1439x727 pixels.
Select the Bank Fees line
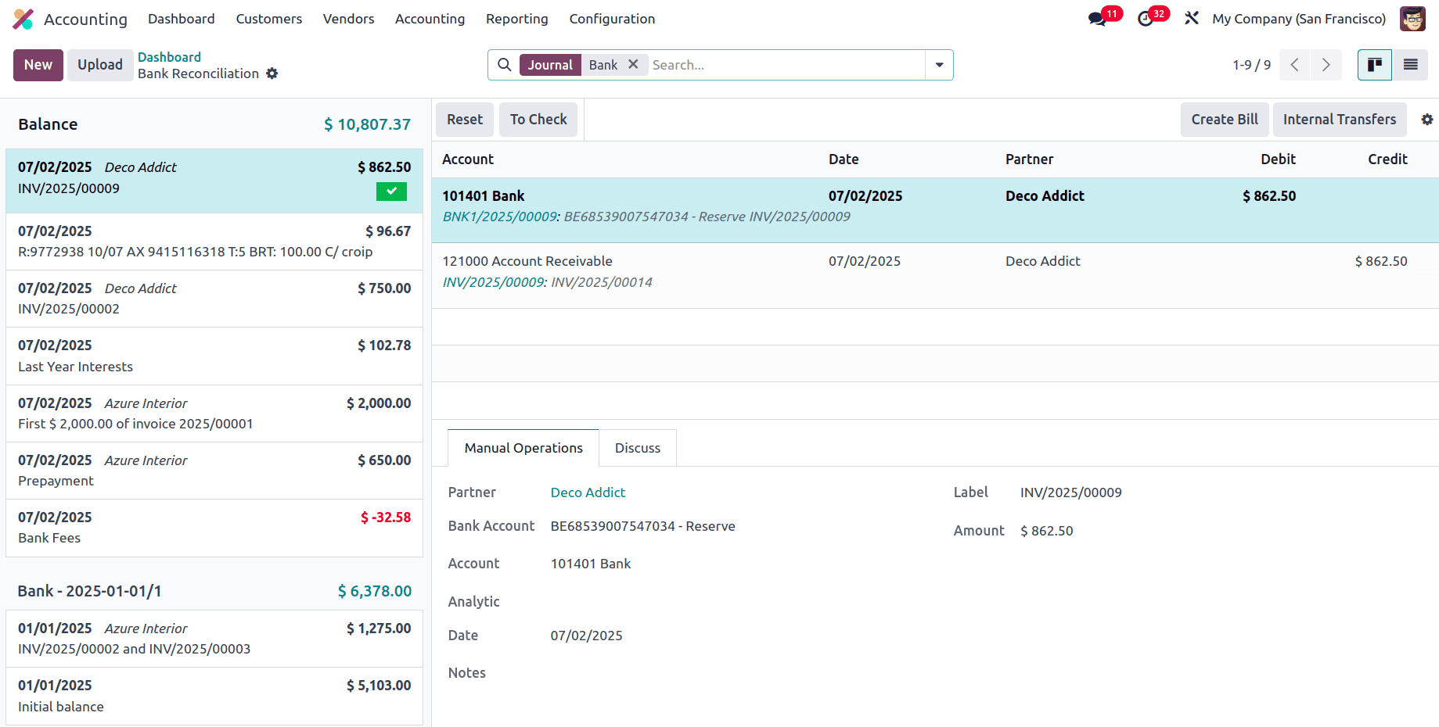(214, 528)
